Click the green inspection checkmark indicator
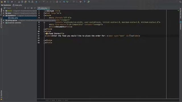The width and height of the screenshot is (182, 102). click(x=178, y=11)
